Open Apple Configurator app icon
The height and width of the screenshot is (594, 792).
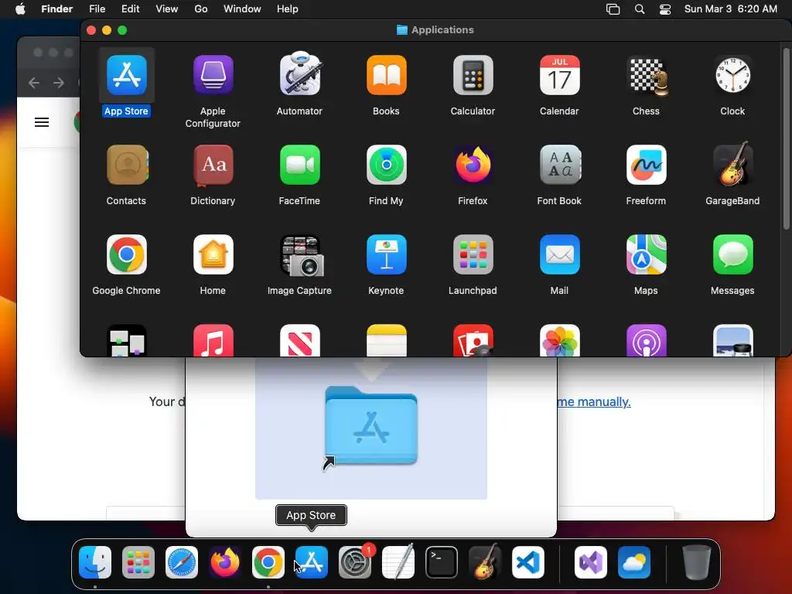point(213,75)
